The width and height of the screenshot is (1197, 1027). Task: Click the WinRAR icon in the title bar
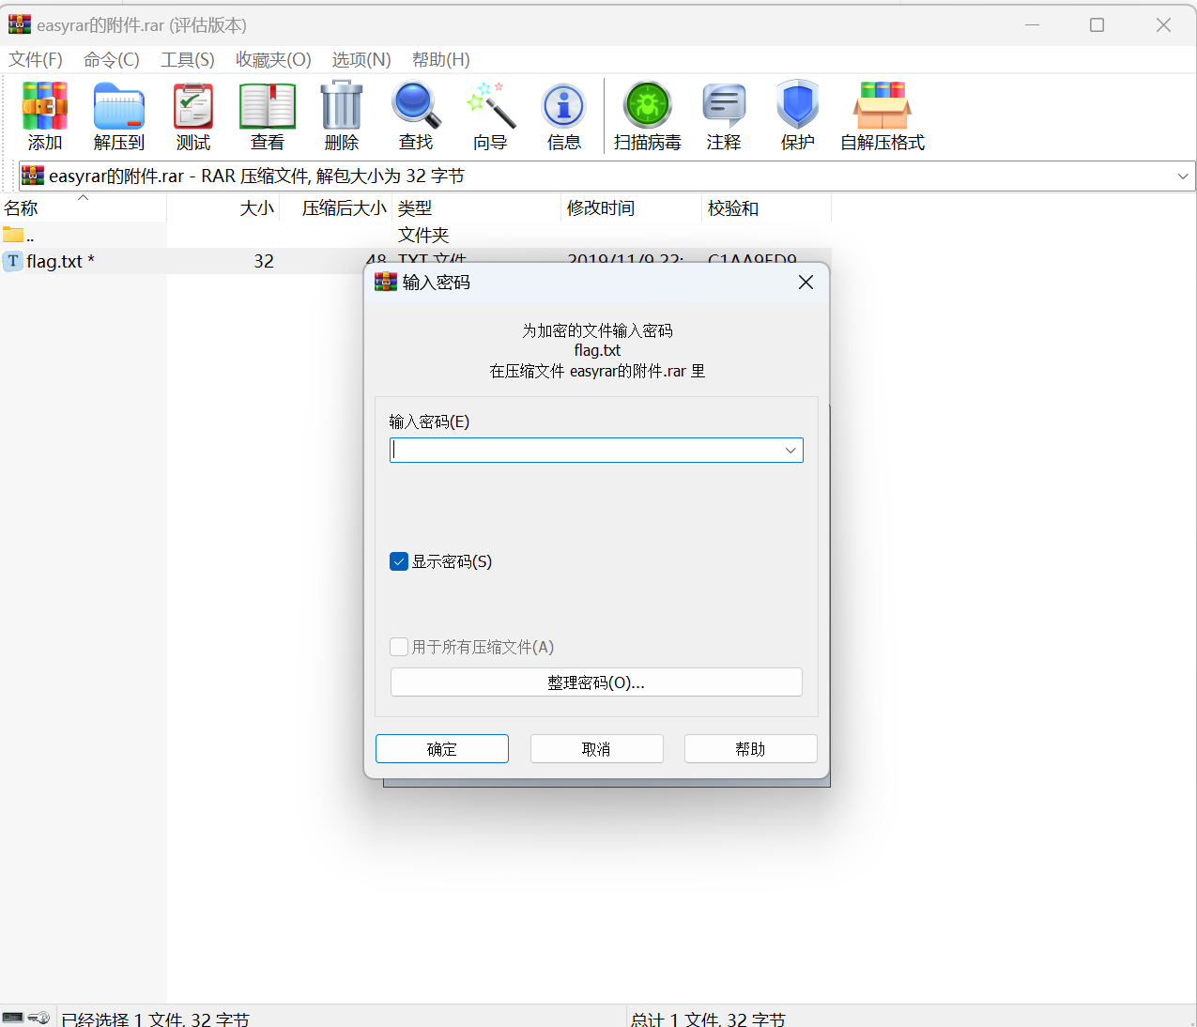pyautogui.click(x=20, y=25)
